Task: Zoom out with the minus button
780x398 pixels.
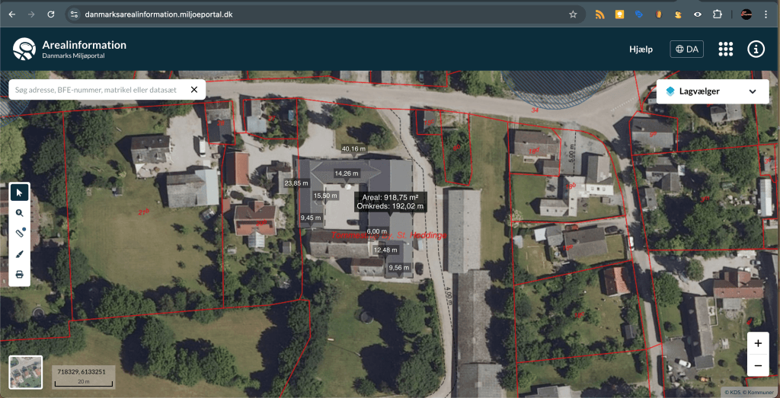Action: (758, 365)
